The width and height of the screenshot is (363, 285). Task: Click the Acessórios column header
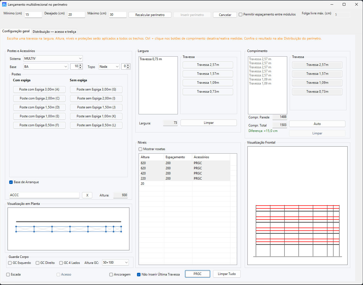pos(211,157)
